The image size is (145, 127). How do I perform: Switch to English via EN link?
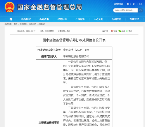[x=134, y=4]
